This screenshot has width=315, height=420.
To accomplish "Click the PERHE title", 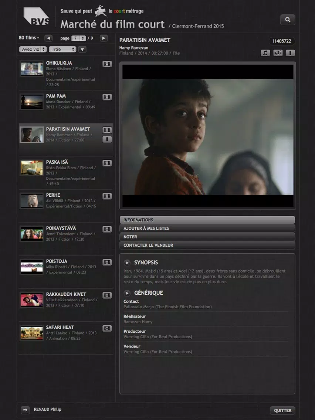I will [53, 195].
